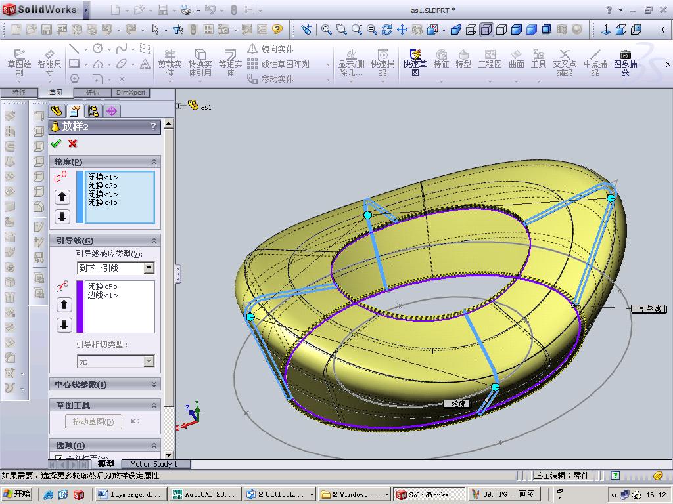The width and height of the screenshot is (673, 504).
Task: Click the Undo icon in title toolbar
Action: [x=210, y=9]
